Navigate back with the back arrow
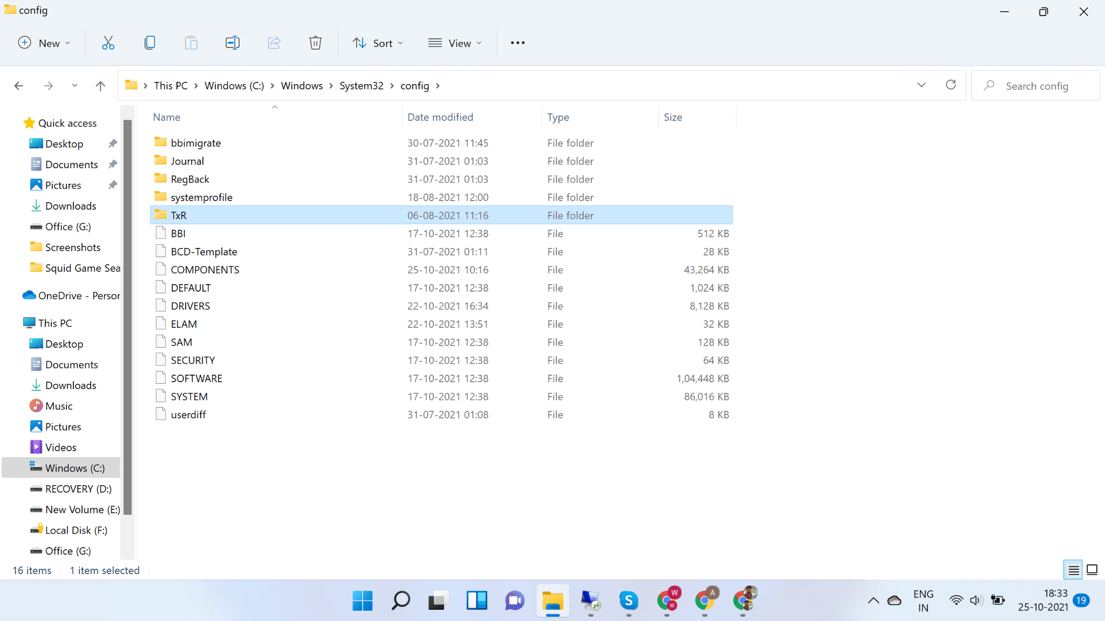Image resolution: width=1105 pixels, height=621 pixels. [x=19, y=86]
